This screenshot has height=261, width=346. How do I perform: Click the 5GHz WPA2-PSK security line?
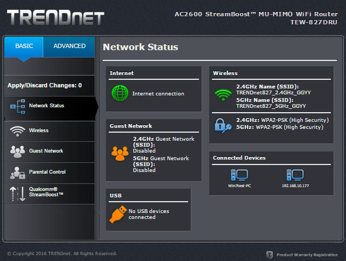click(280, 127)
